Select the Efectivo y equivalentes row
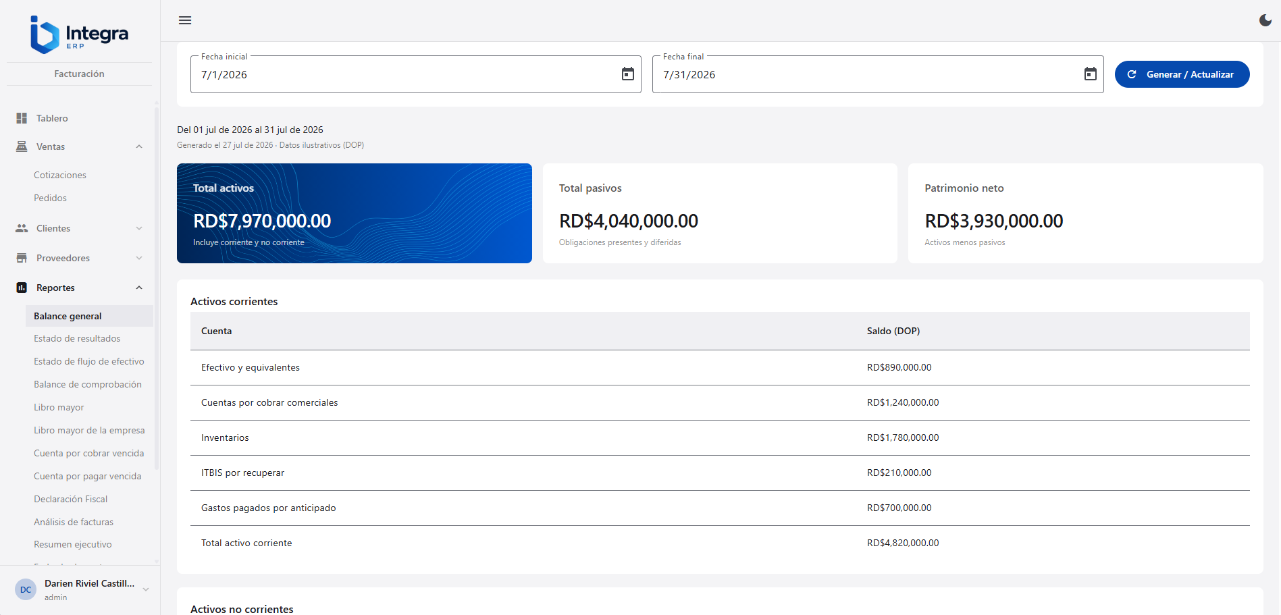Viewport: 1281px width, 615px height. click(720, 367)
